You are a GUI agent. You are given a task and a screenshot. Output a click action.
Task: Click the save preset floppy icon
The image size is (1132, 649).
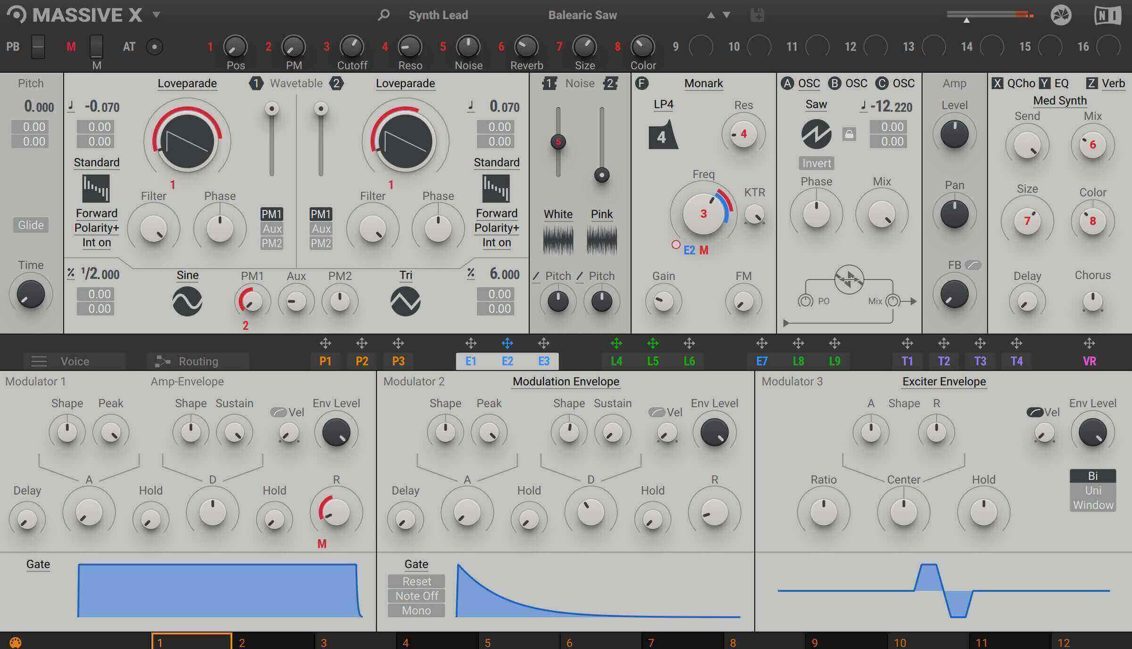click(x=757, y=15)
